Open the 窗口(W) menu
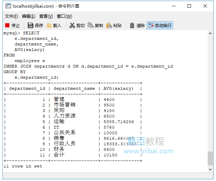The image size is (216, 181). [x=64, y=16]
